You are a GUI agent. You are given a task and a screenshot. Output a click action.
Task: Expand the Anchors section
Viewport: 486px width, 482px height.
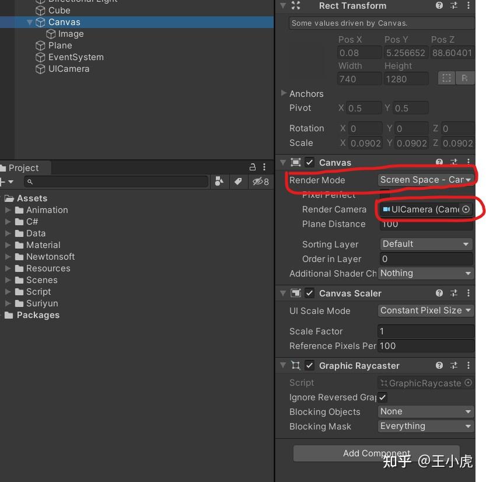(284, 93)
